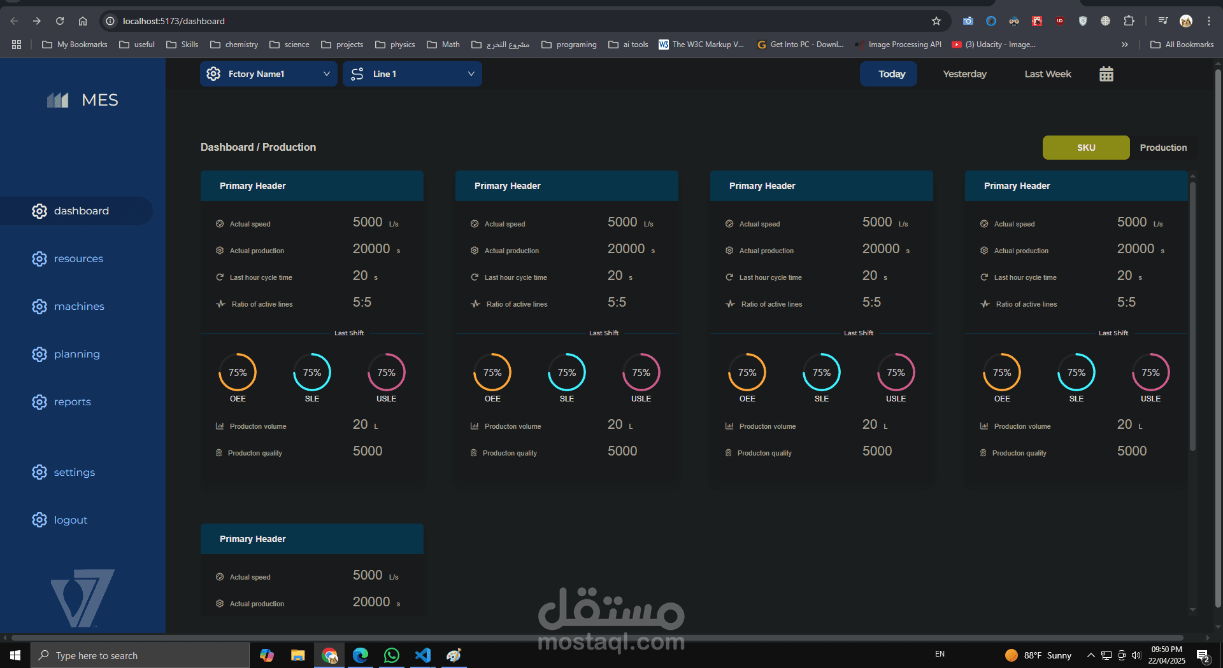Open the chemistry bookmarks folder
1223x668 pixels.
tap(234, 45)
